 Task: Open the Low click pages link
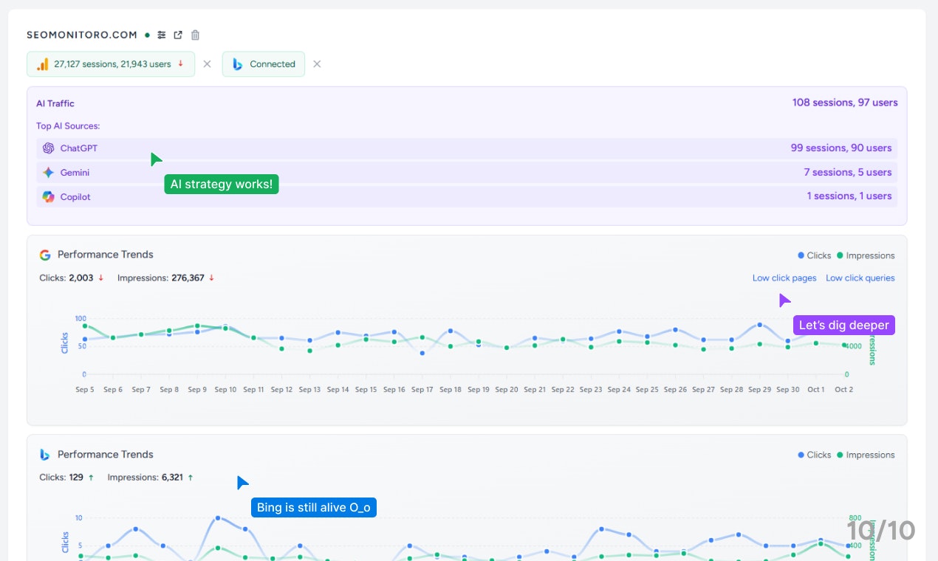click(x=784, y=278)
